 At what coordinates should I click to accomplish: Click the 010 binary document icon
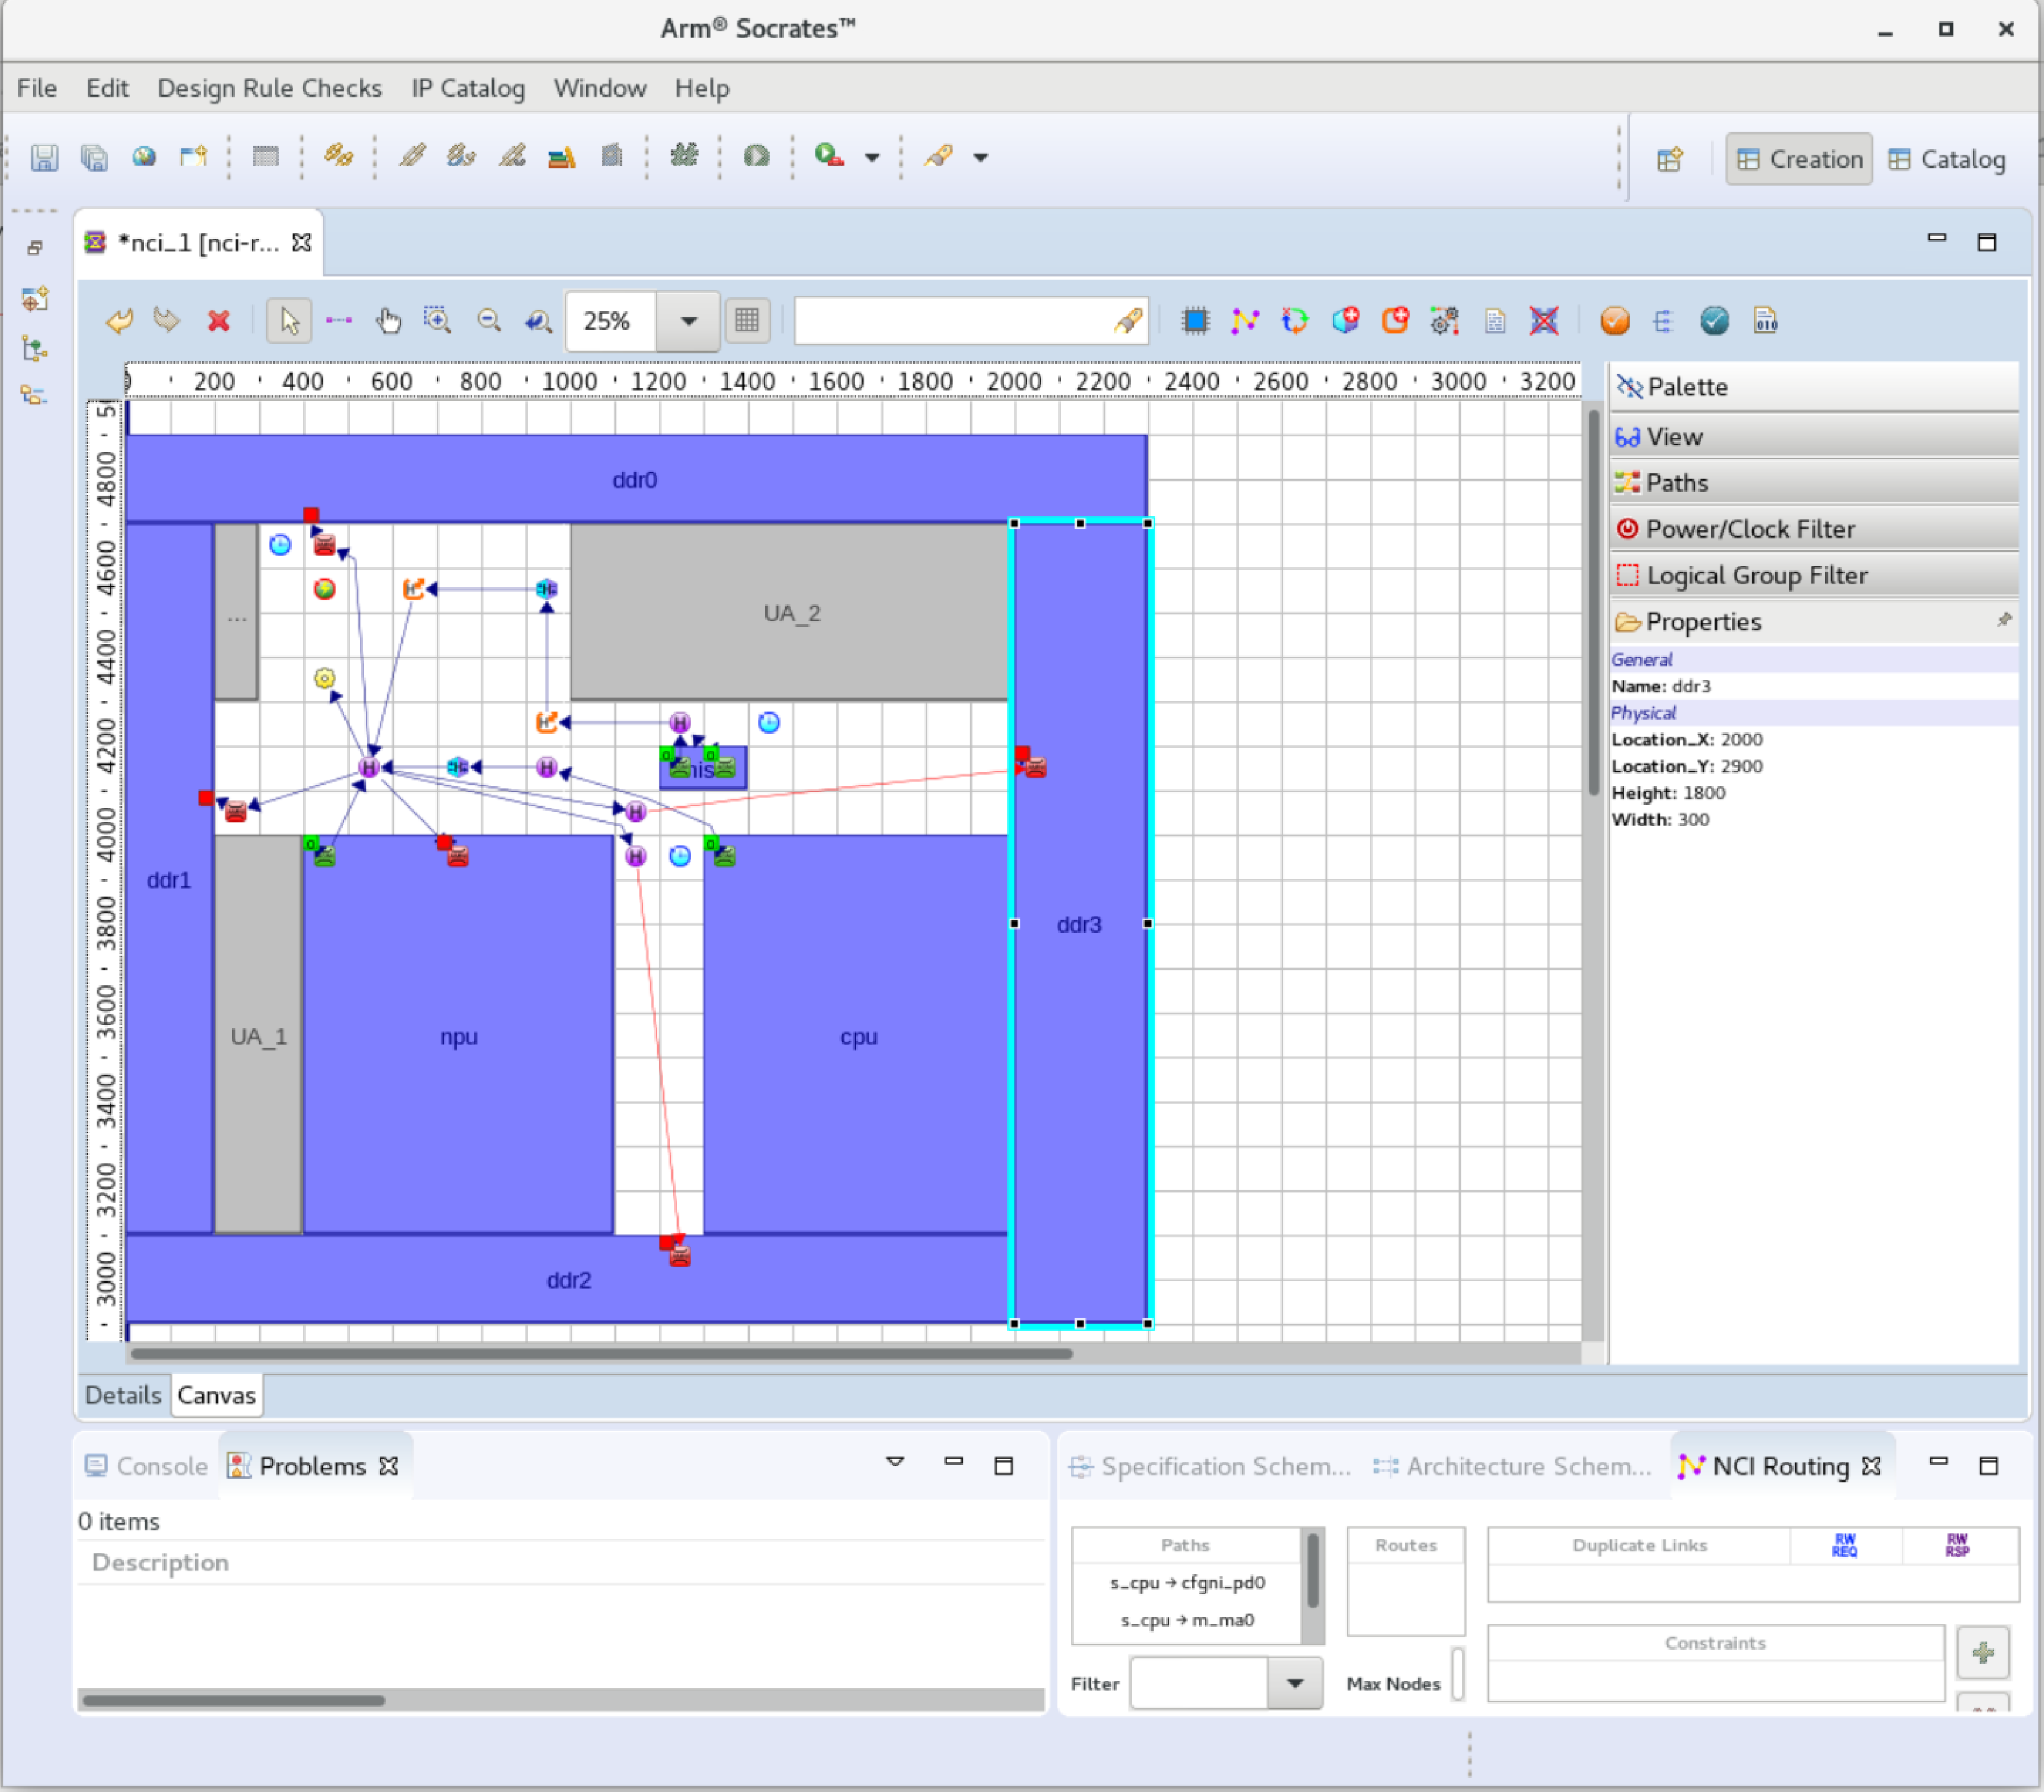(x=1765, y=321)
